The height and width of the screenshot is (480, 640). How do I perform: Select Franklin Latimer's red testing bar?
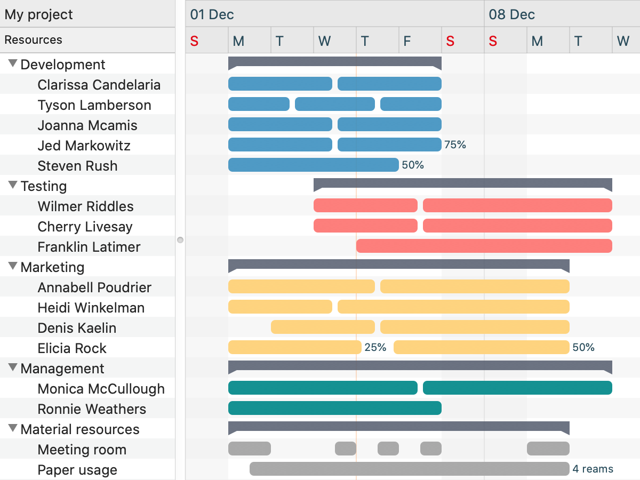pyautogui.click(x=484, y=246)
